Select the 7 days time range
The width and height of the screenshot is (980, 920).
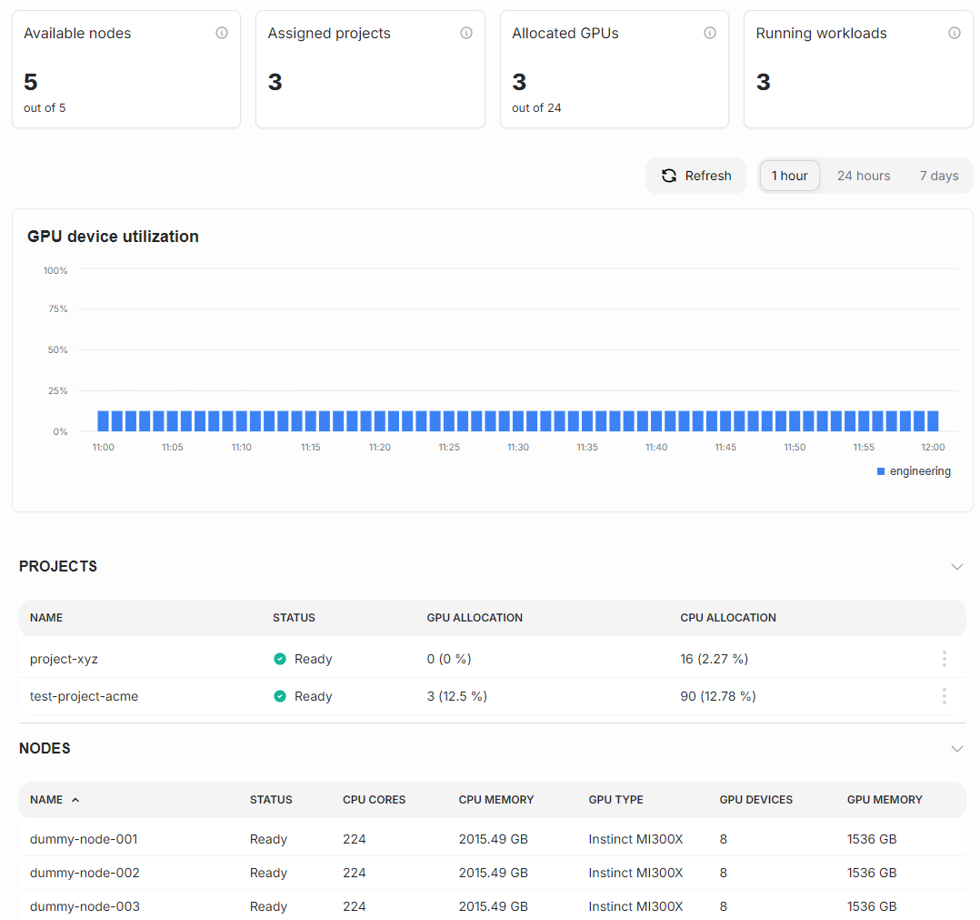tap(938, 175)
